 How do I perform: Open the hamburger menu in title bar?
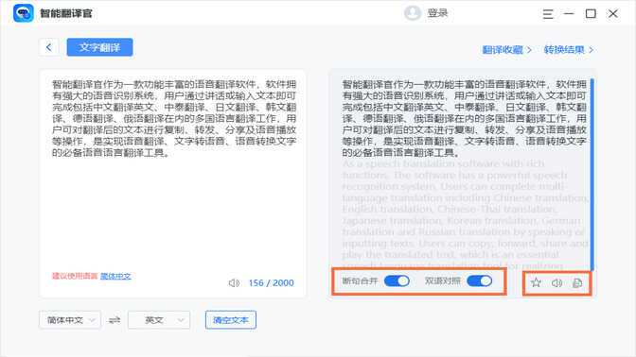(548, 14)
